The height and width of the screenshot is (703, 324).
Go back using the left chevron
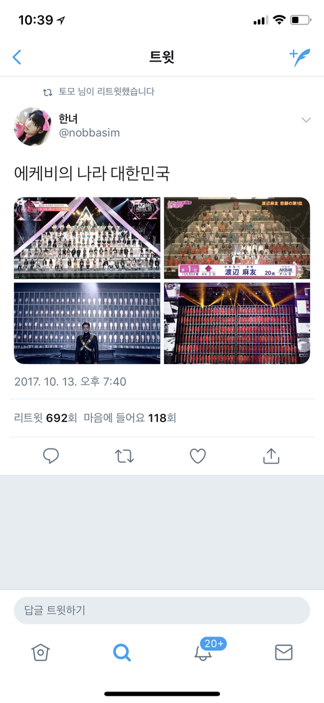coord(17,58)
